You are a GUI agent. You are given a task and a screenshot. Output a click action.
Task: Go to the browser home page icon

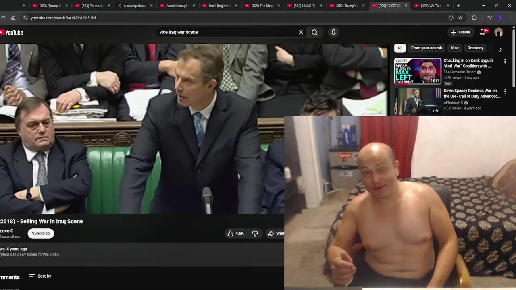click(13, 18)
